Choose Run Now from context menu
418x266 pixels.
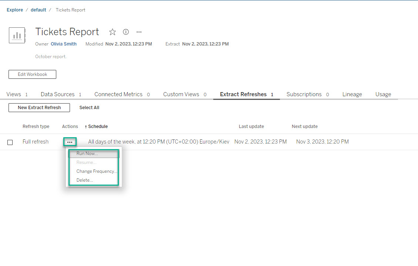pyautogui.click(x=87, y=154)
